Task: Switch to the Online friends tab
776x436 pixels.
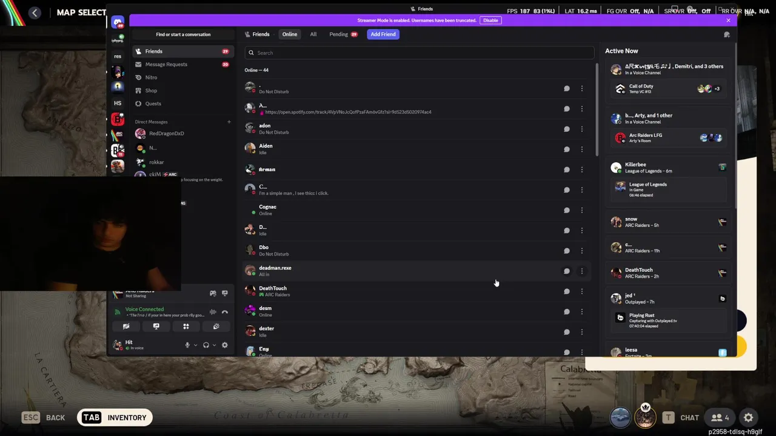Action: pos(290,35)
